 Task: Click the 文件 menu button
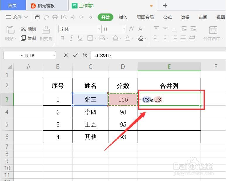click(17, 17)
